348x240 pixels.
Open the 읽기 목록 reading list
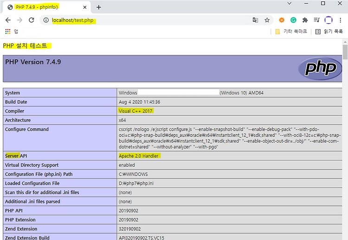pyautogui.click(x=329, y=32)
